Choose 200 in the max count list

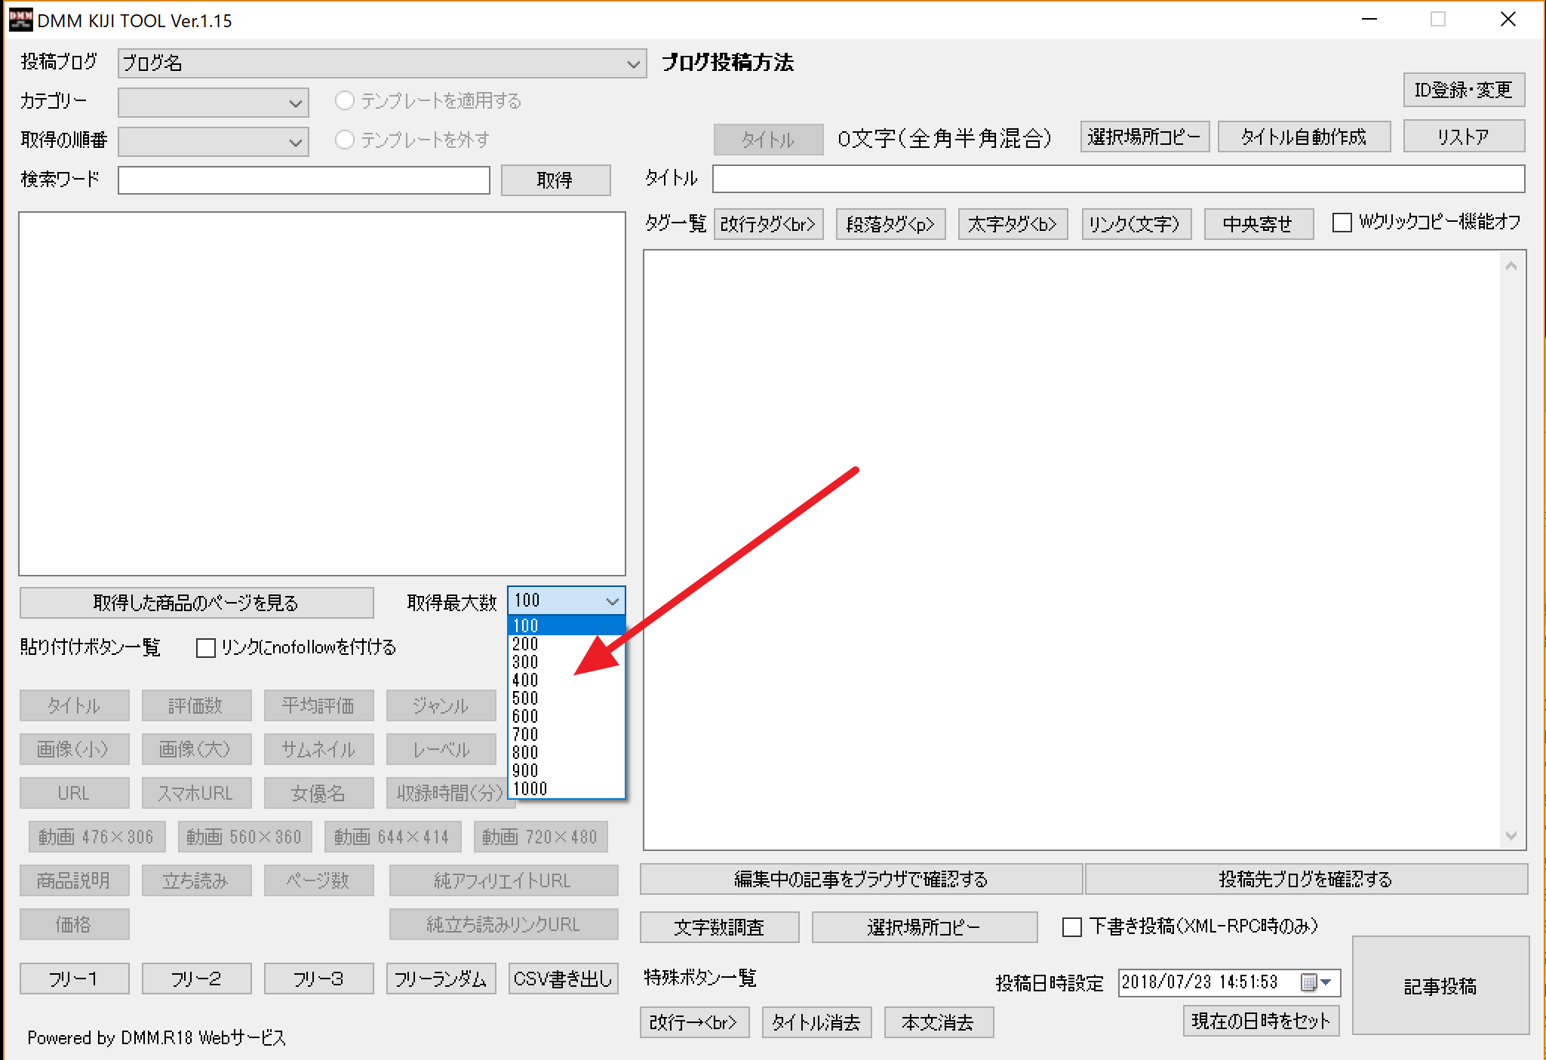click(567, 644)
